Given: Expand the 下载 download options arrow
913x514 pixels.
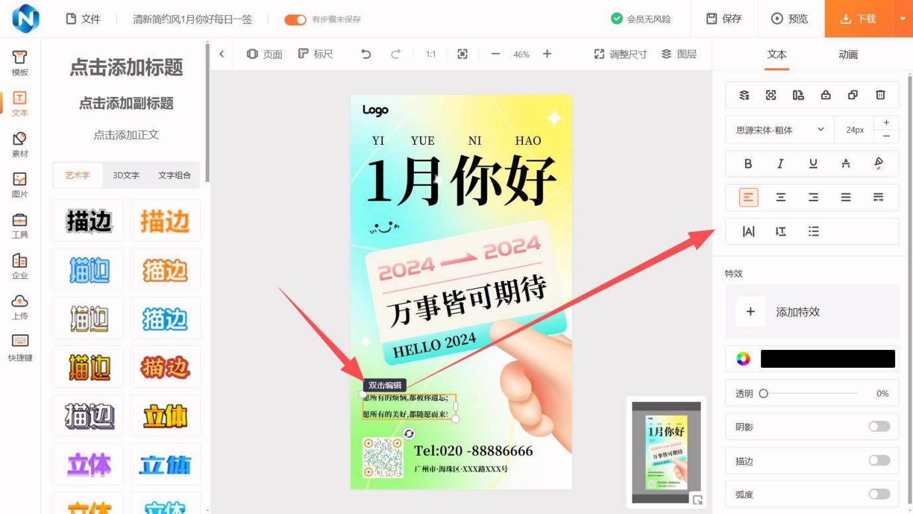Looking at the screenshot, I should click(902, 19).
